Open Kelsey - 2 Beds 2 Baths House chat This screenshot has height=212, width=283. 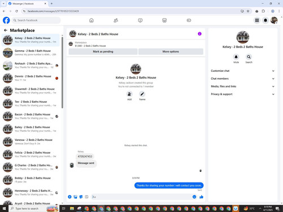31,40
